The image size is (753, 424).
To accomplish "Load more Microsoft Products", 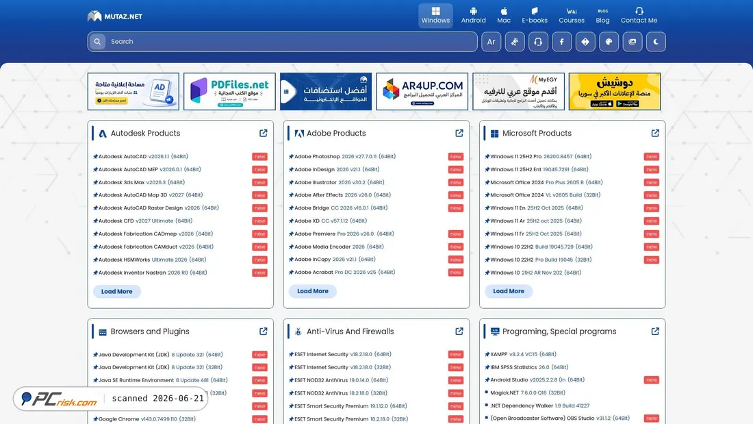I will coord(509,291).
